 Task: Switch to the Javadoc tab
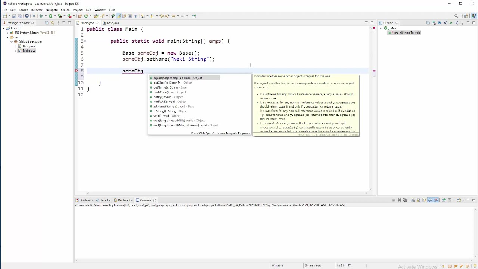pyautogui.click(x=103, y=200)
